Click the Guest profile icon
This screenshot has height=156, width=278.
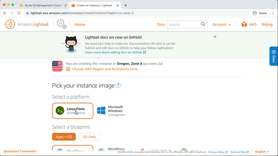[255, 13]
